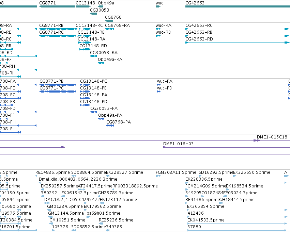Viewport: 290px width, 232px height.
Task: Click the CG30053 gene label
Action: tap(100, 10)
